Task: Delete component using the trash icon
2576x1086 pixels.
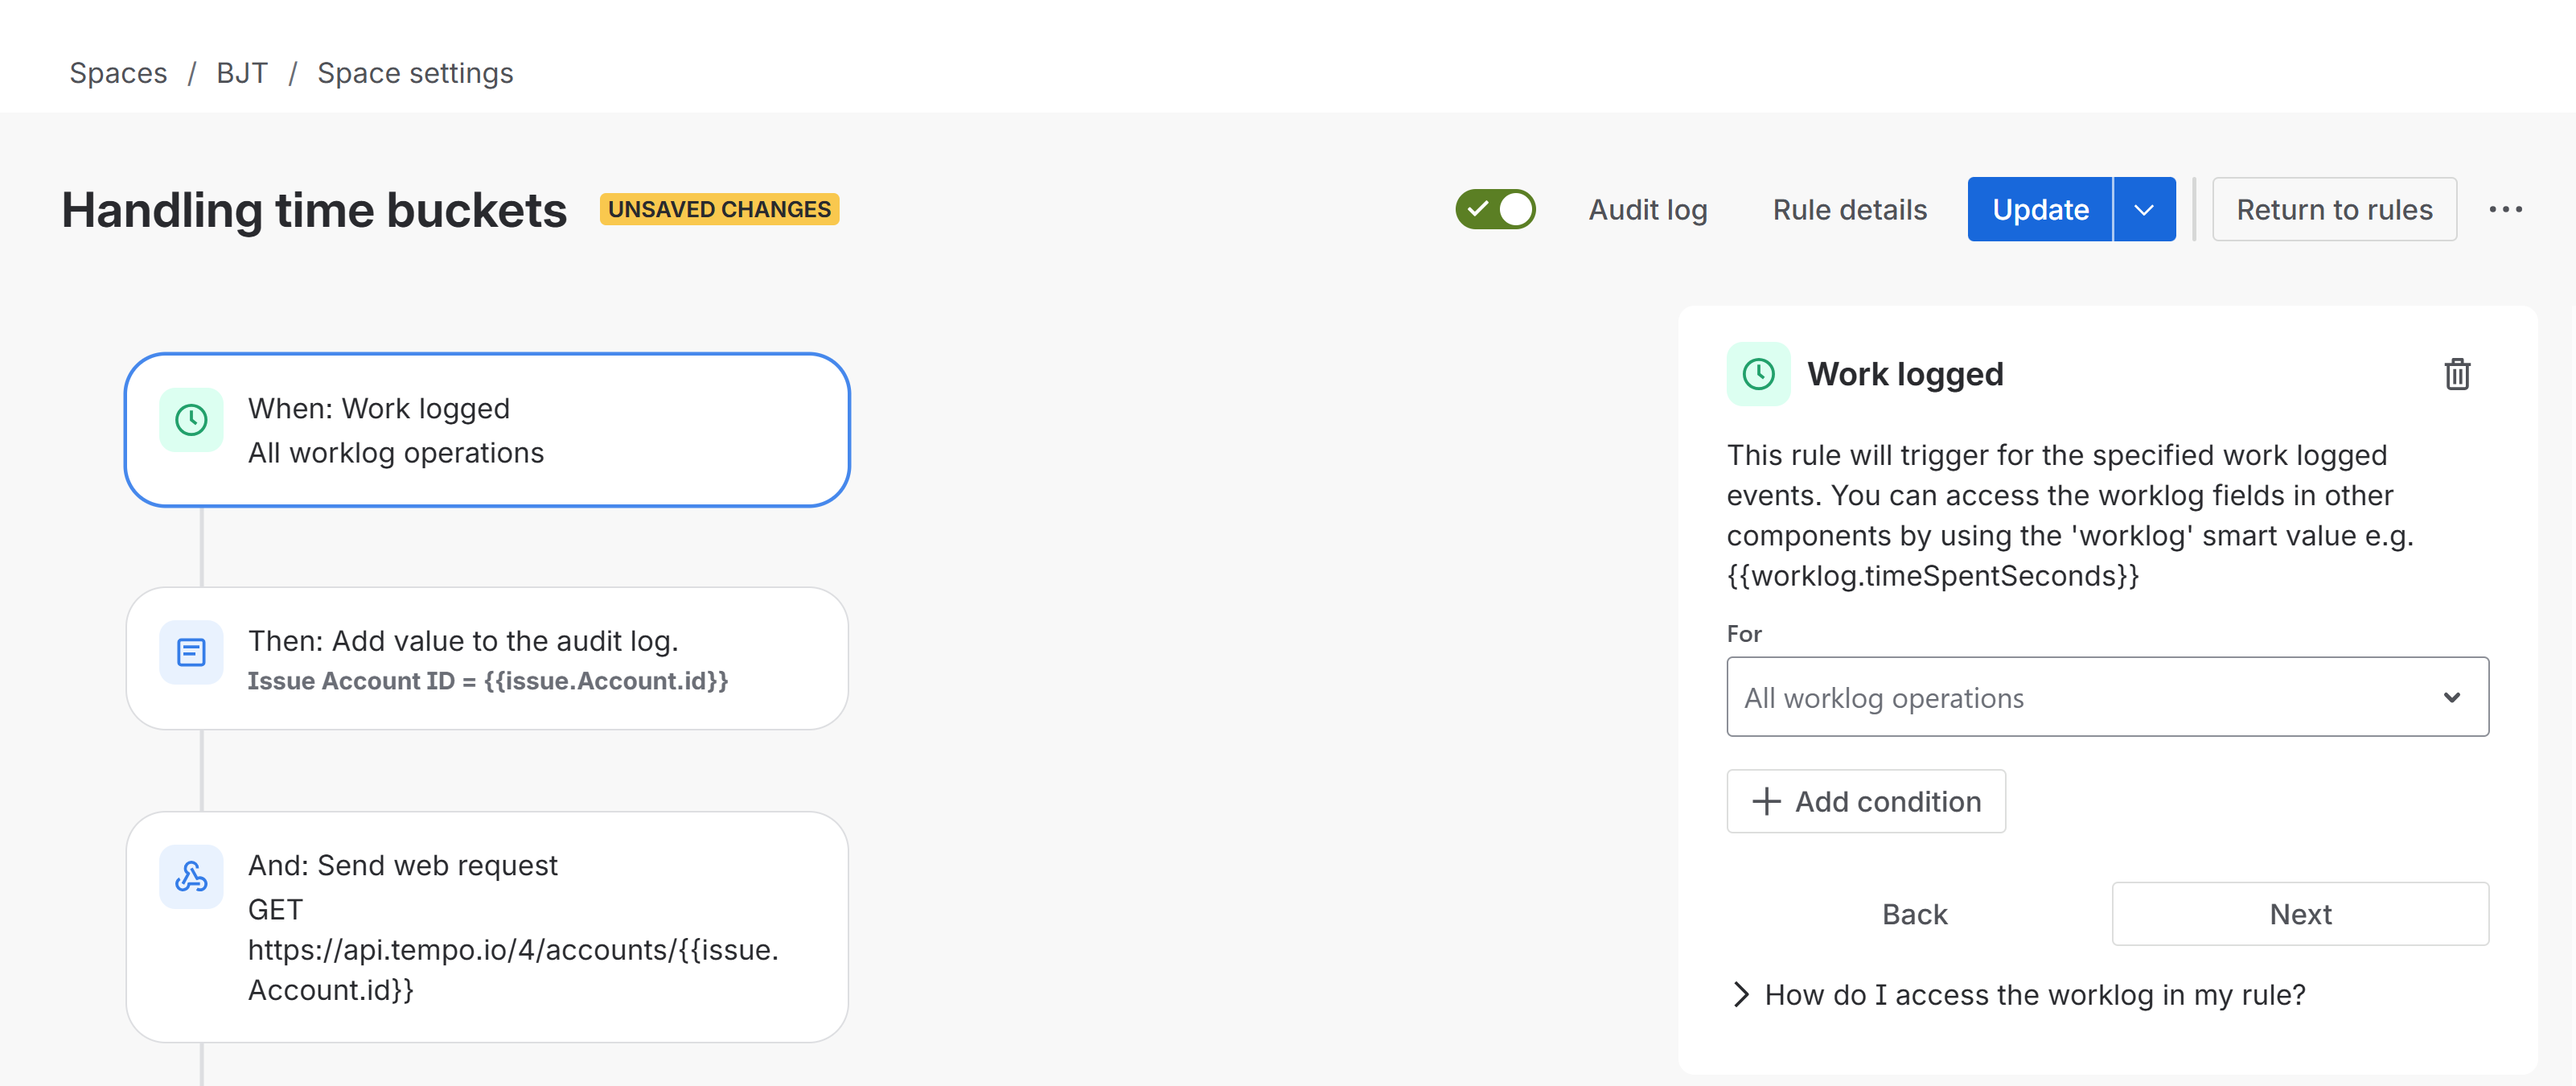Action: coord(2457,374)
